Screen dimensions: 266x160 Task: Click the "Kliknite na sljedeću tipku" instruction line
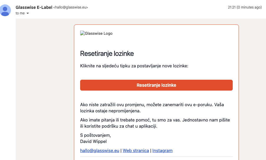point(134,66)
